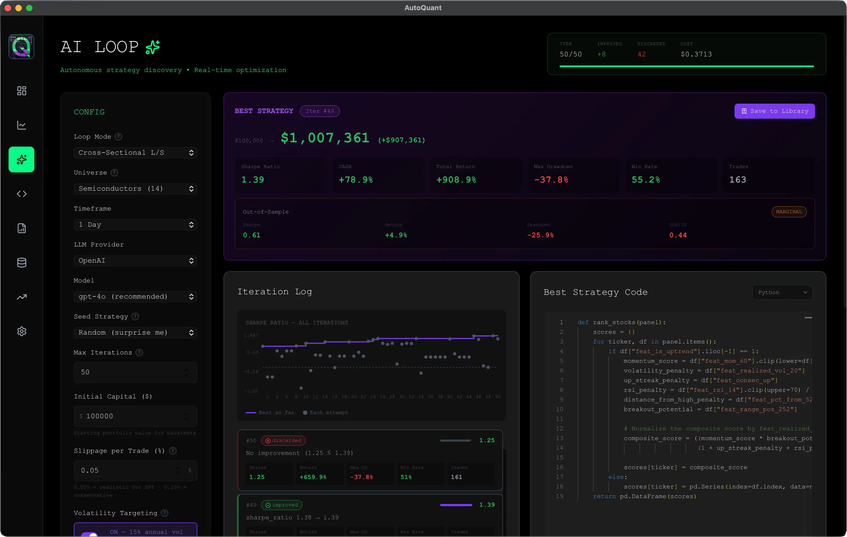
Task: Click the Slippage per Trade input field
Action: (x=136, y=470)
